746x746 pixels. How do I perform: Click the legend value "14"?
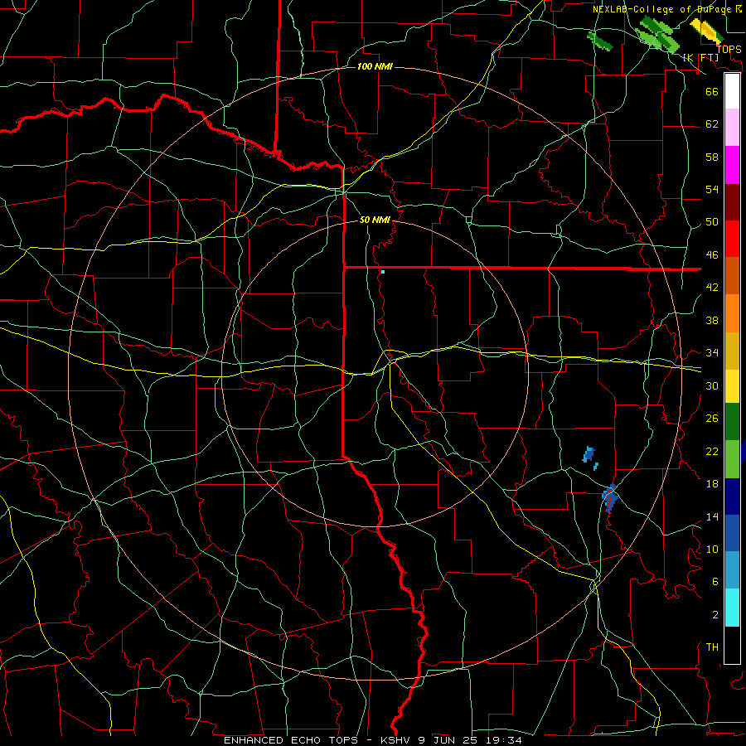[x=712, y=516]
